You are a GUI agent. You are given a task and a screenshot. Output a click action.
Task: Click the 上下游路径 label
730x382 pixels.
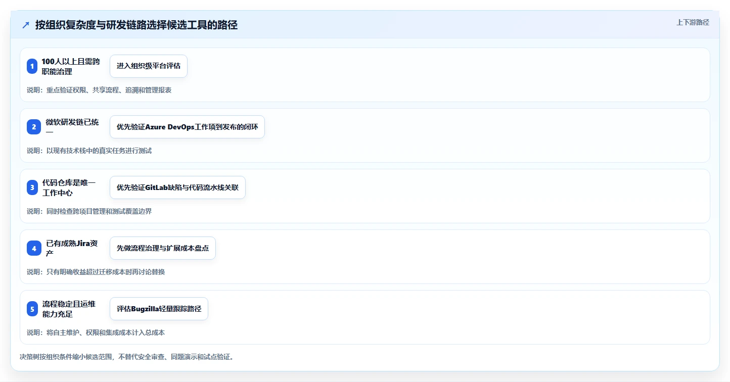[x=693, y=22]
